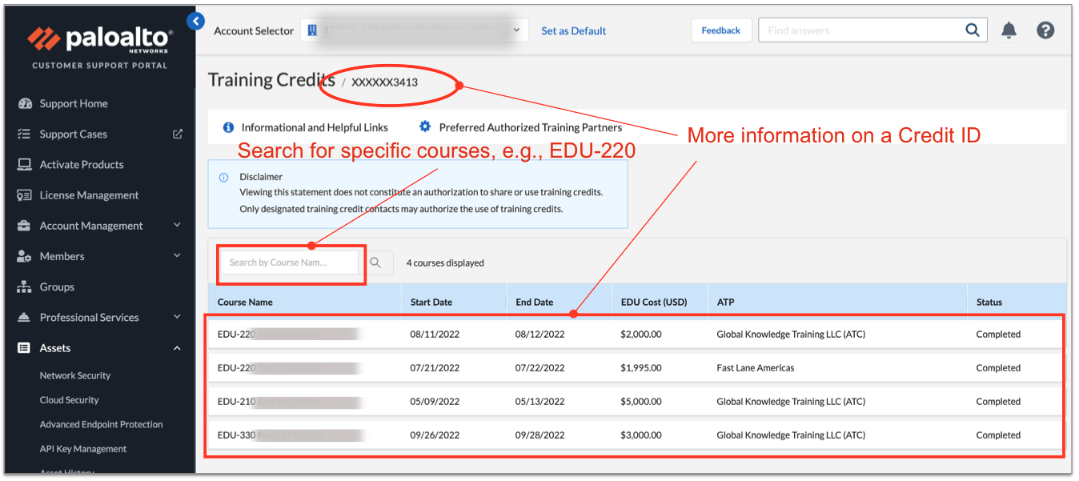
Task: Click the $1,995.00 cost cell
Action: pyautogui.click(x=641, y=368)
